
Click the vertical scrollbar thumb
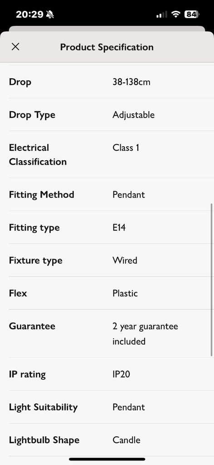point(211,280)
